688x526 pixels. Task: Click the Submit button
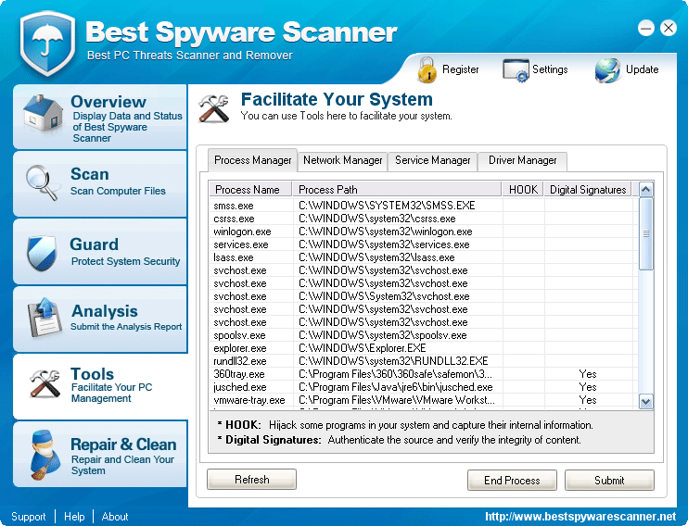click(609, 481)
